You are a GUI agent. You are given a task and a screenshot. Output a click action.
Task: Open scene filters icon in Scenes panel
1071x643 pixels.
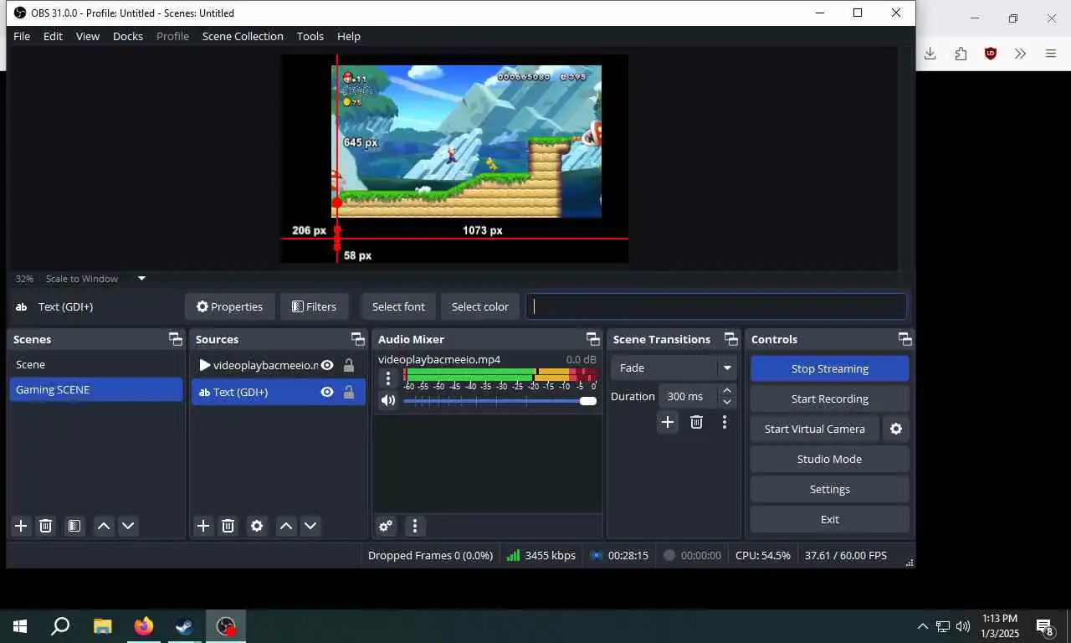74,526
